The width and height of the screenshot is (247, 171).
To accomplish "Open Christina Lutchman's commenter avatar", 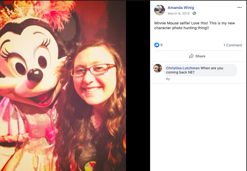I will [x=158, y=68].
